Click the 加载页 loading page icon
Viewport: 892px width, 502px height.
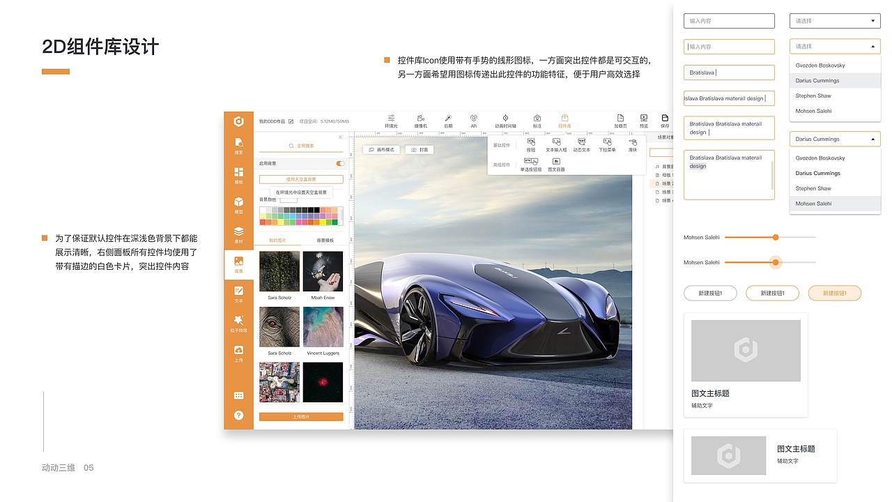620,121
